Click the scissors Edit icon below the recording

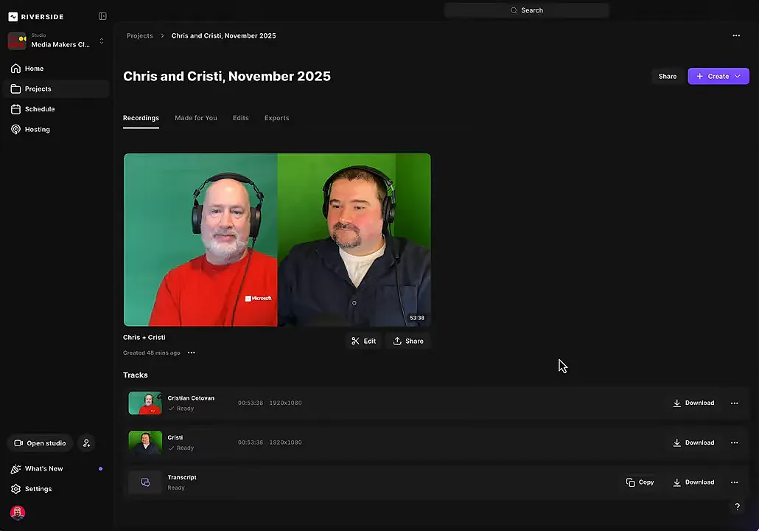click(x=356, y=341)
